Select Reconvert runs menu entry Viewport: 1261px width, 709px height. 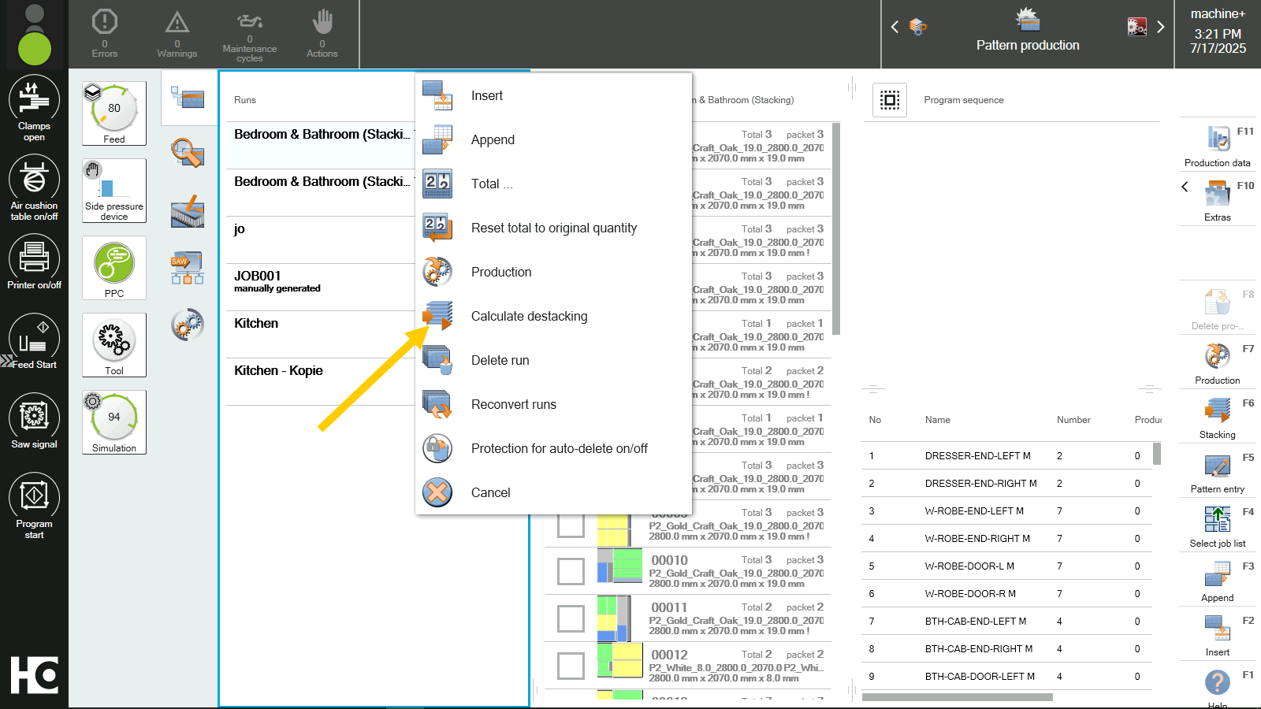553,405
